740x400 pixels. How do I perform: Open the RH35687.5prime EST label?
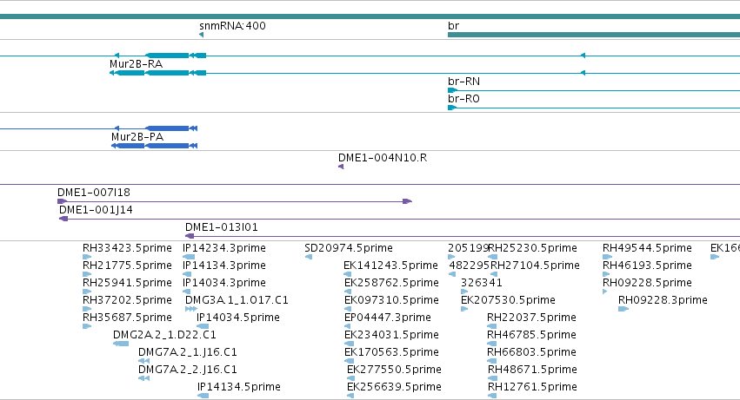[127, 318]
